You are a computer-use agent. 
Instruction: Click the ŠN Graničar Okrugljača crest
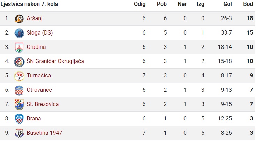pos(19,61)
